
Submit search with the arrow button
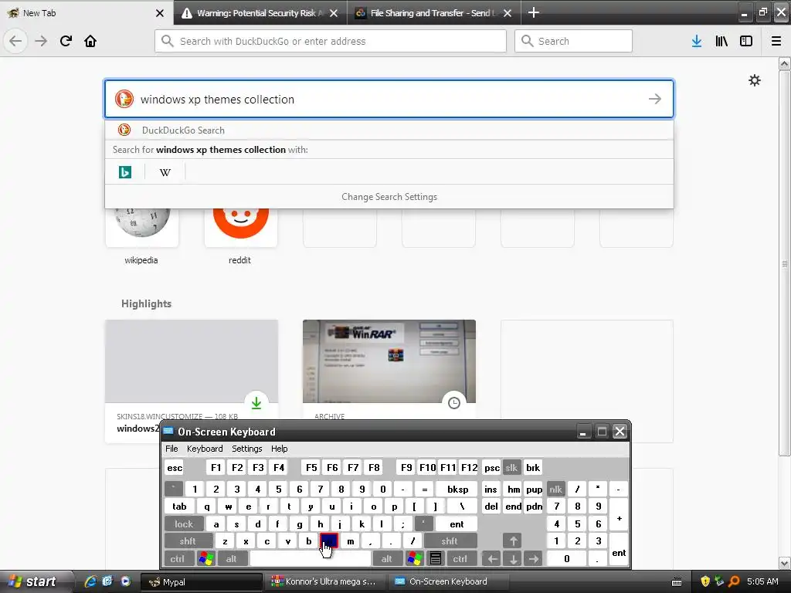coord(655,99)
